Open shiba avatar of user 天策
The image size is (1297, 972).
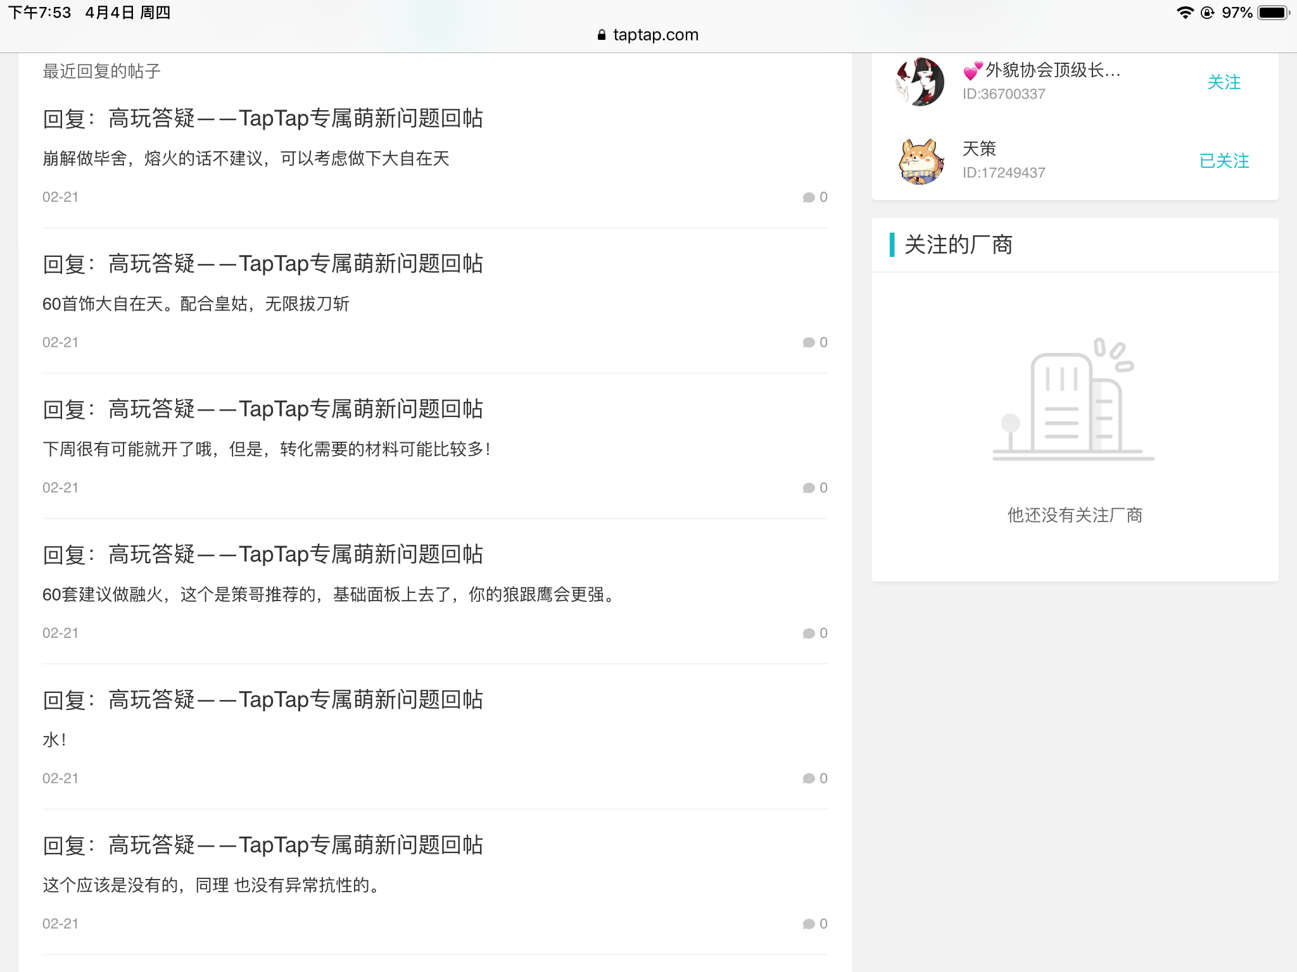click(x=921, y=161)
